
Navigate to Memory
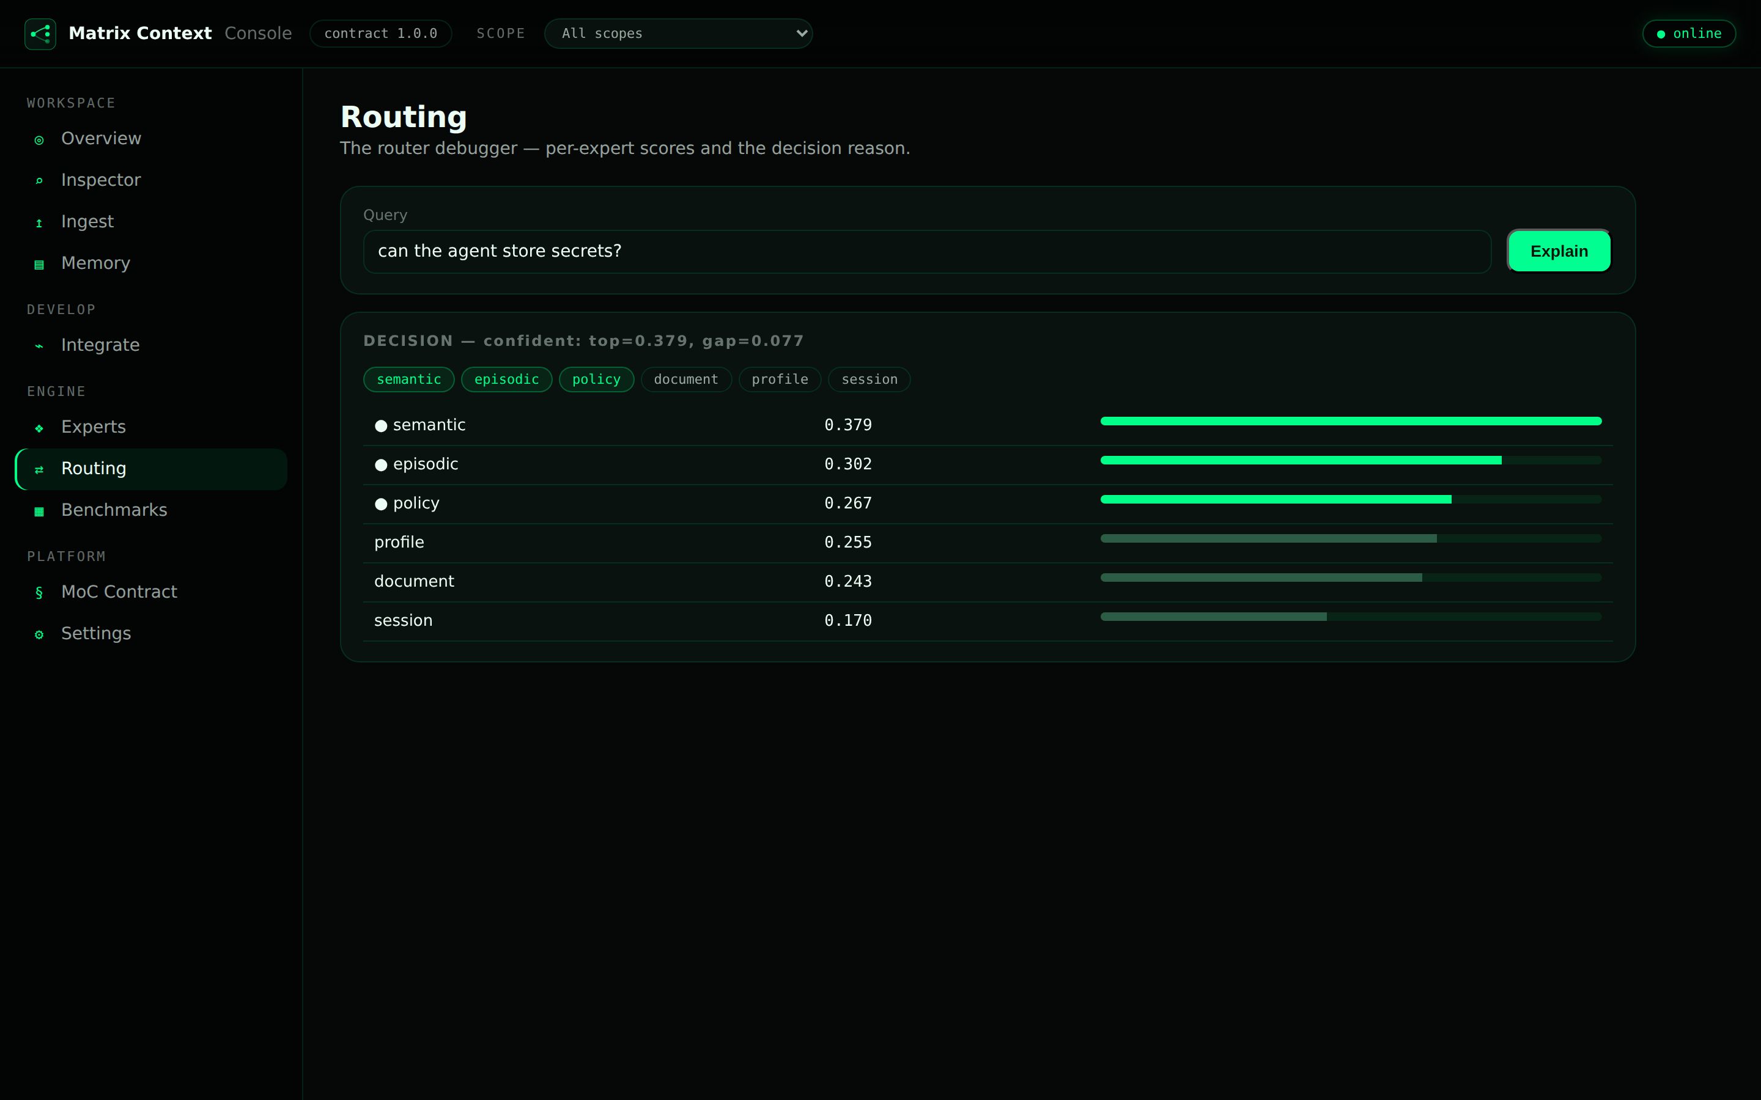(152, 263)
